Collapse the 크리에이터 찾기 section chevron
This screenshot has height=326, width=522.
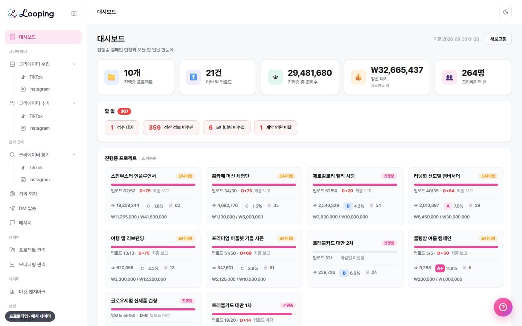tap(74, 155)
